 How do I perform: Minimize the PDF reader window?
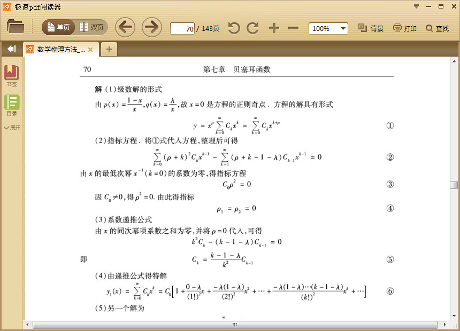click(x=428, y=6)
